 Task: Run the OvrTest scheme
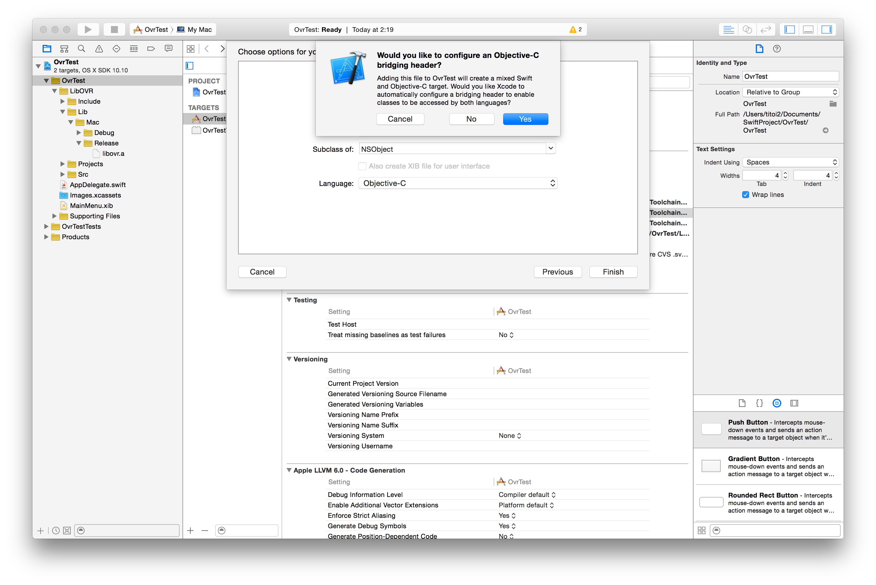tap(88, 29)
